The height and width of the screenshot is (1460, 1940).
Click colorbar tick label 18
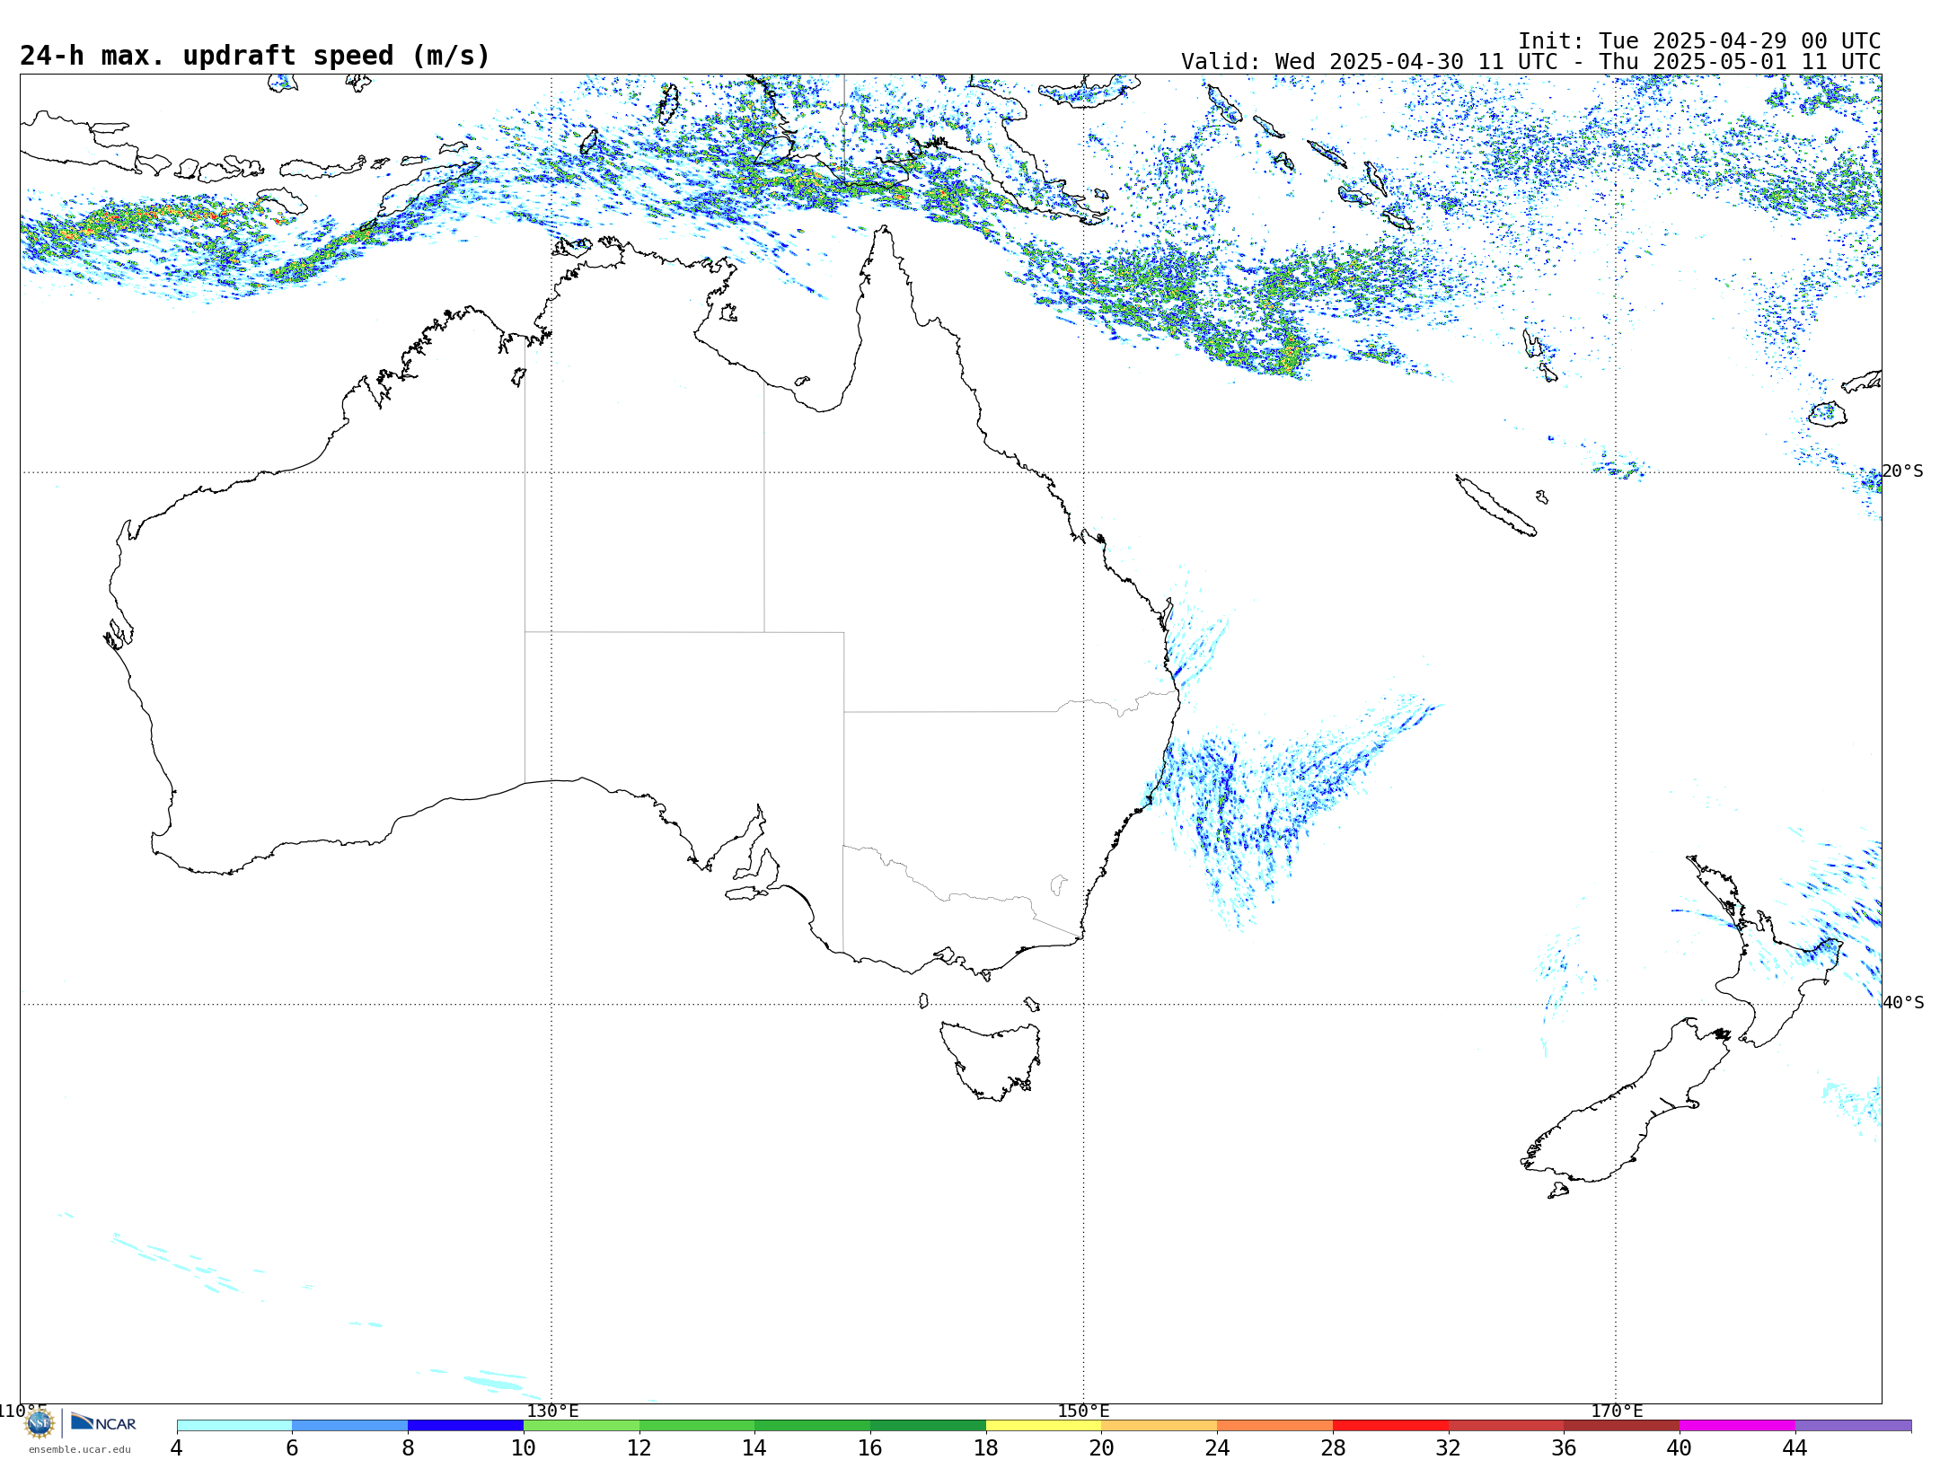coord(986,1448)
